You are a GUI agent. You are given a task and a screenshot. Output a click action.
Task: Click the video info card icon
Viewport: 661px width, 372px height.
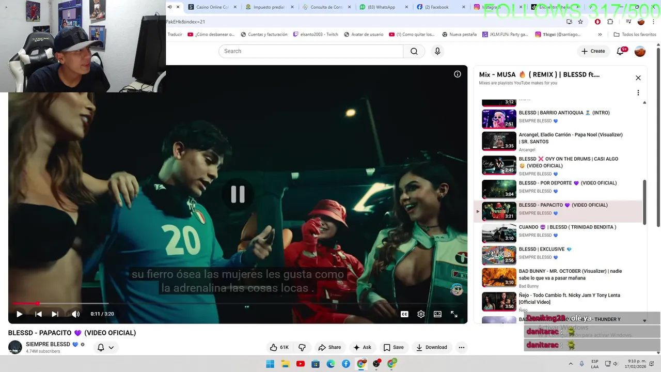tap(457, 74)
